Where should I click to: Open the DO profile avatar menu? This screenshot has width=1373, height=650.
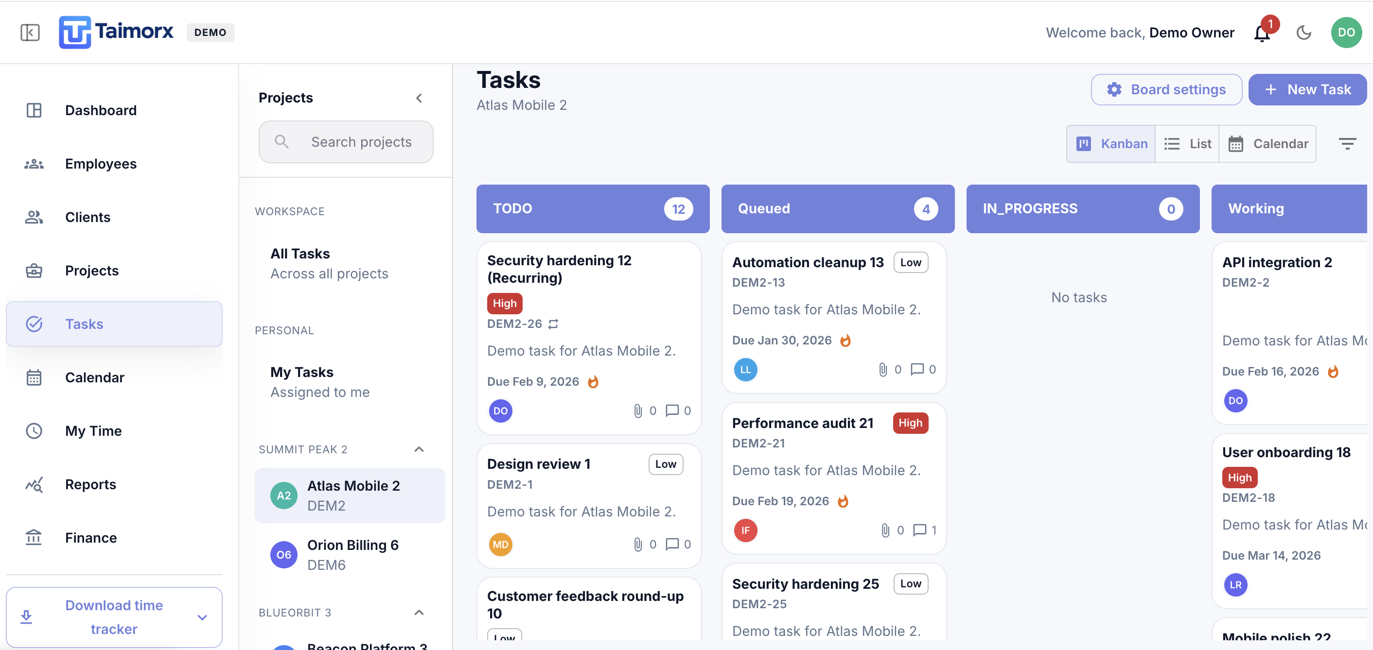click(x=1346, y=33)
